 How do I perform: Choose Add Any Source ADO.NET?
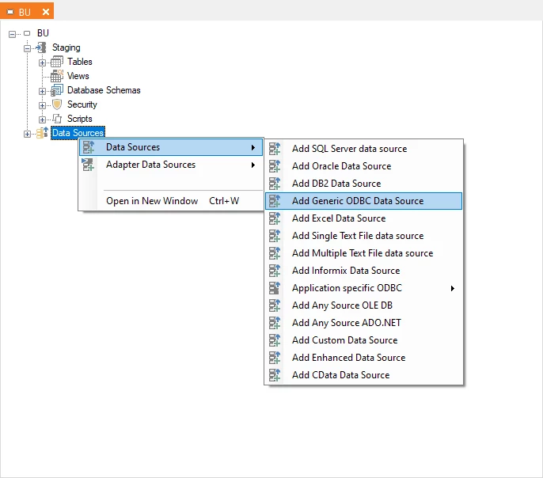(363, 323)
